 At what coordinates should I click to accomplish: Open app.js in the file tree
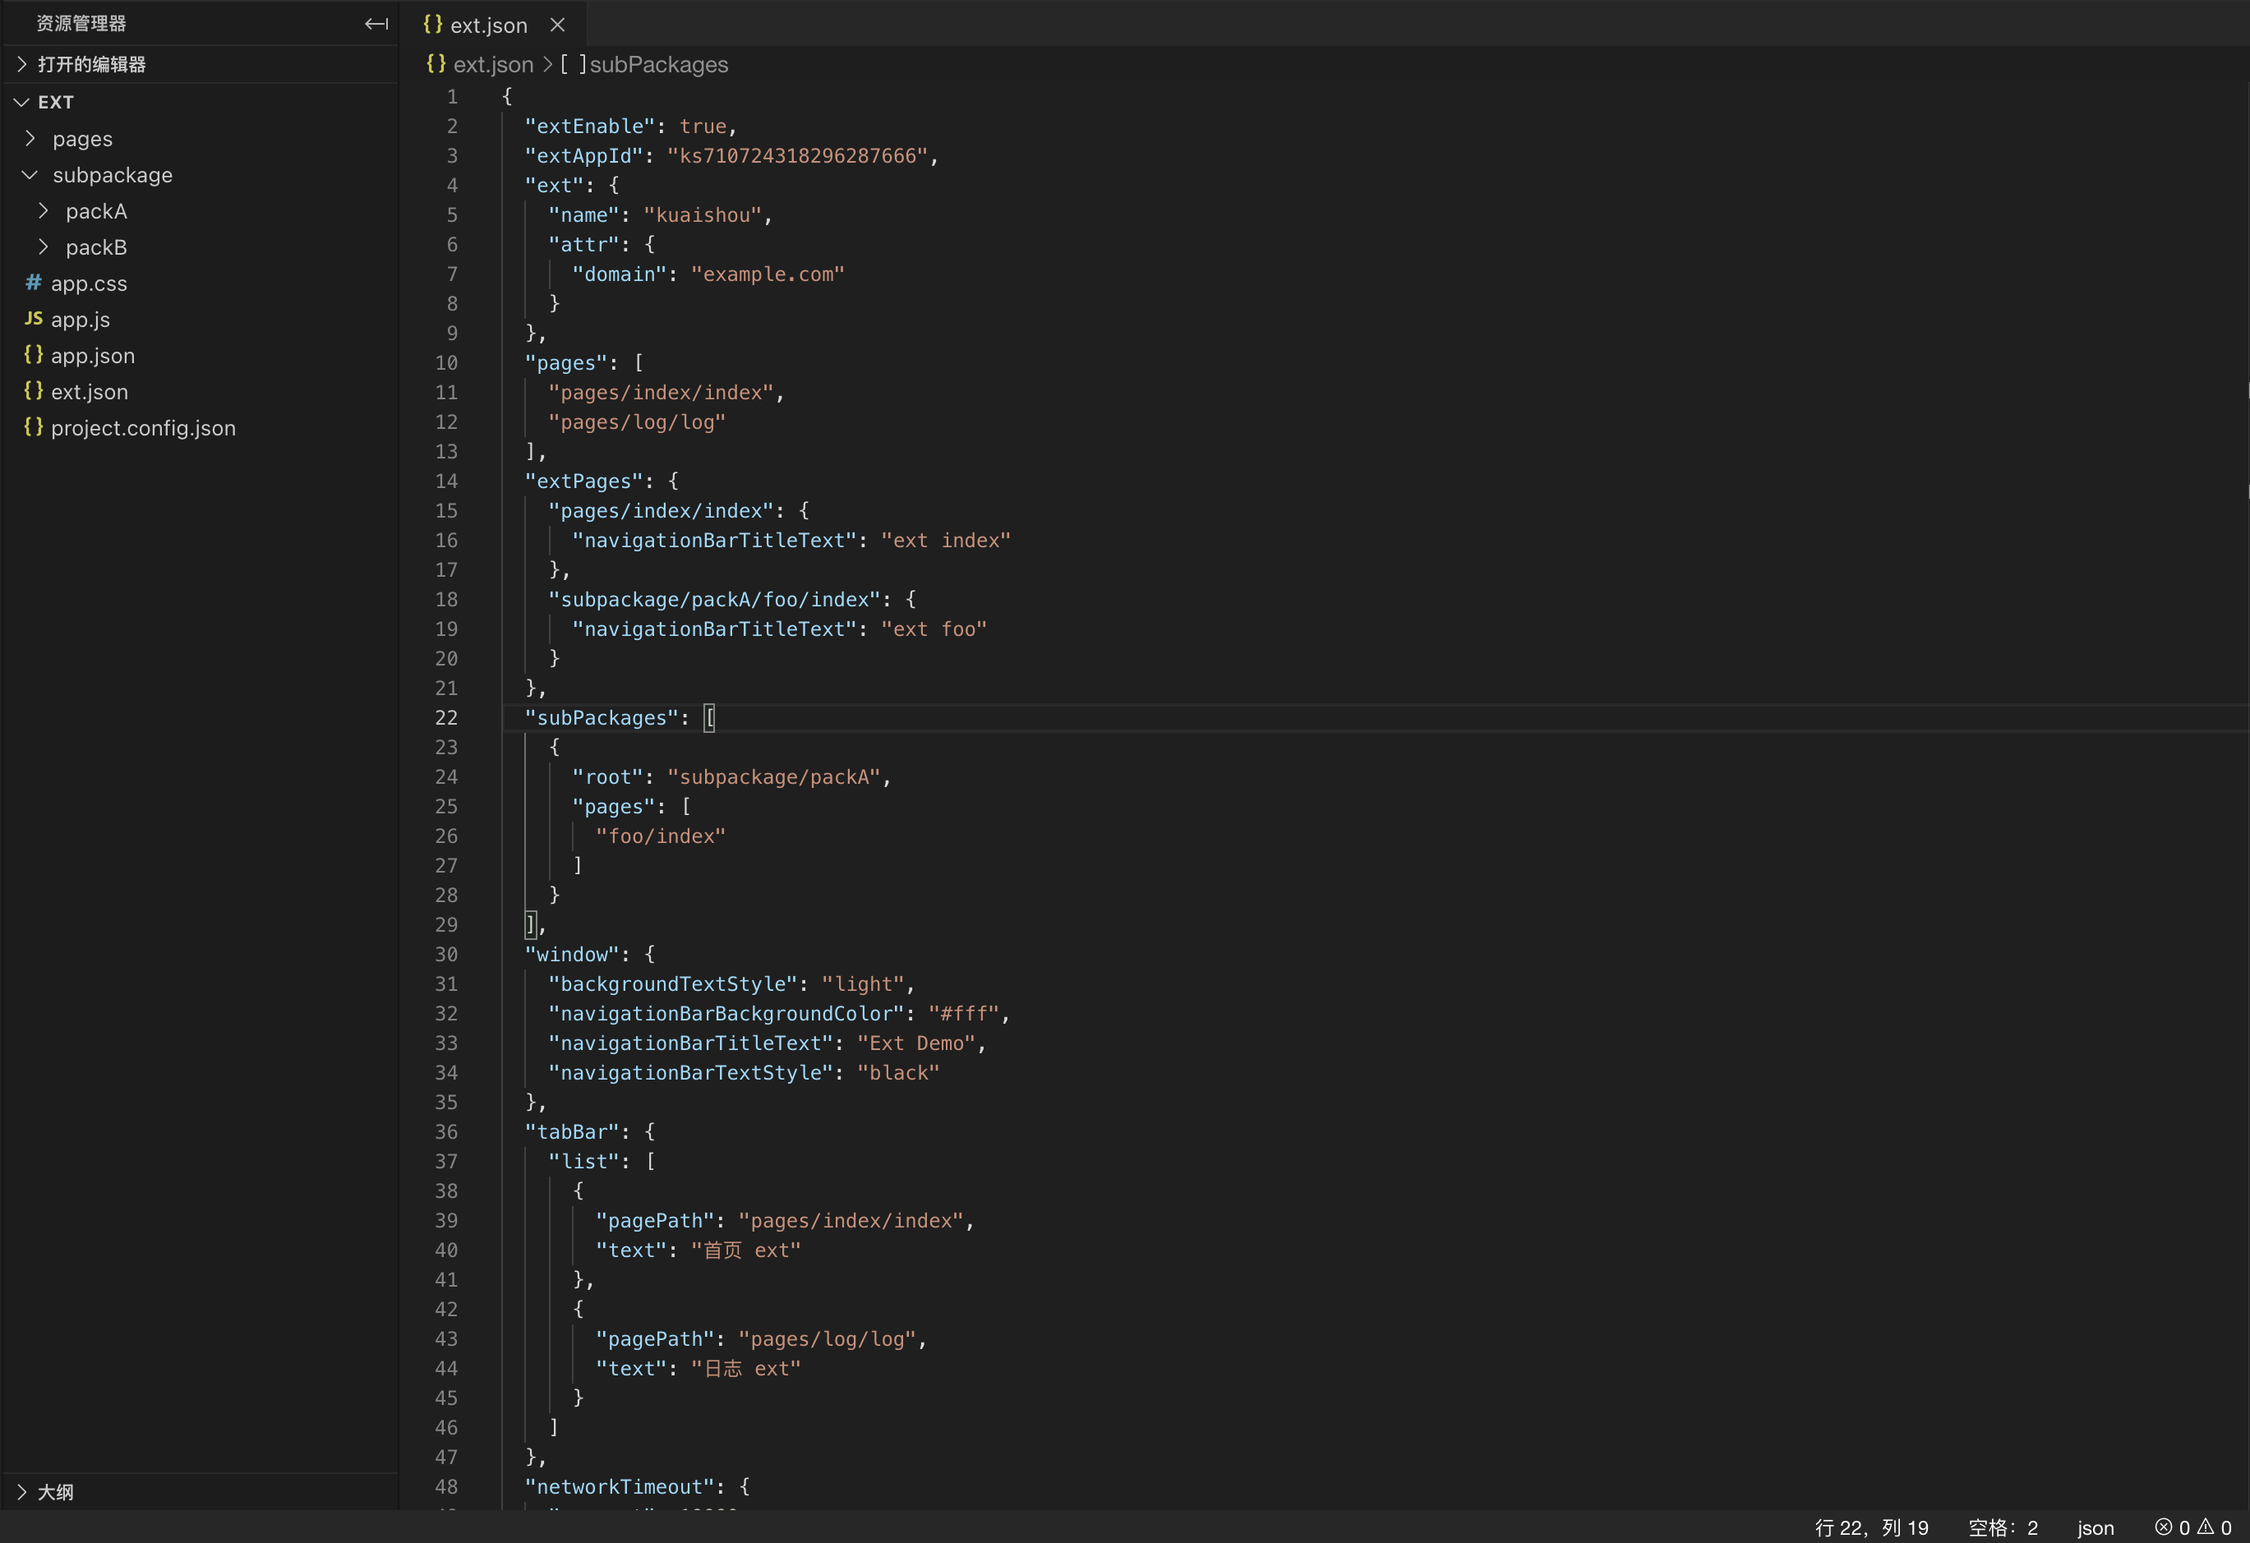[x=199, y=320]
